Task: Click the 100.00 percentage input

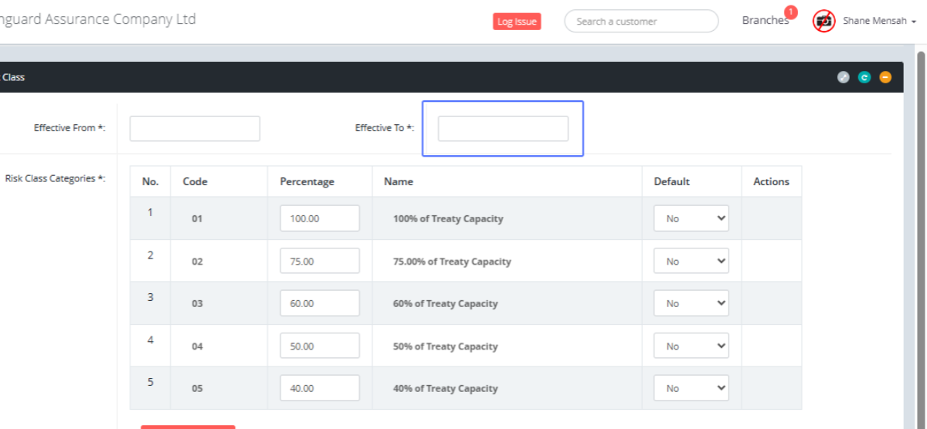Action: click(x=320, y=218)
